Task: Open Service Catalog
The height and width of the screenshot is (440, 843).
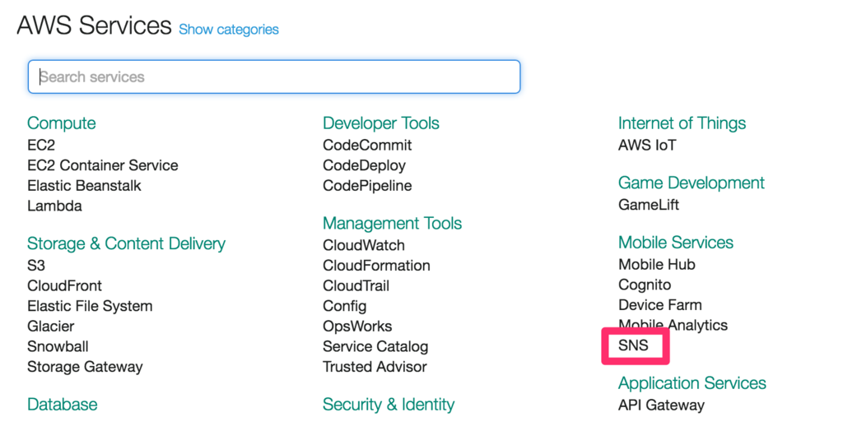Action: coord(375,346)
